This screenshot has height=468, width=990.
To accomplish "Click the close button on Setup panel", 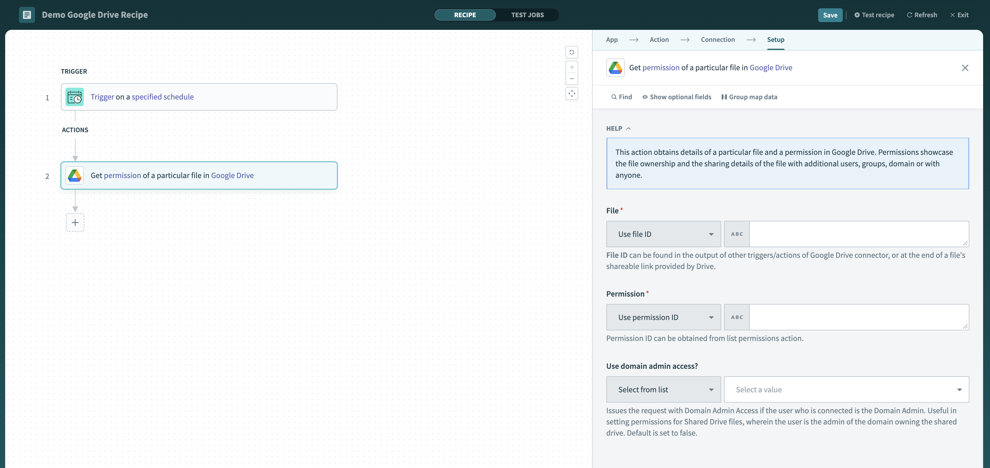I will pos(965,67).
